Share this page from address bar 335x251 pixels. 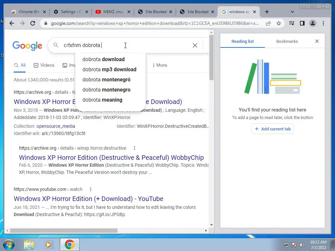(268, 23)
